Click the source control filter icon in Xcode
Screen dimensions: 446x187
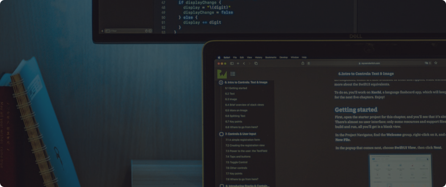coord(150,31)
